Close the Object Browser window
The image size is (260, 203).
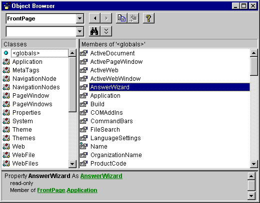pyautogui.click(x=253, y=6)
